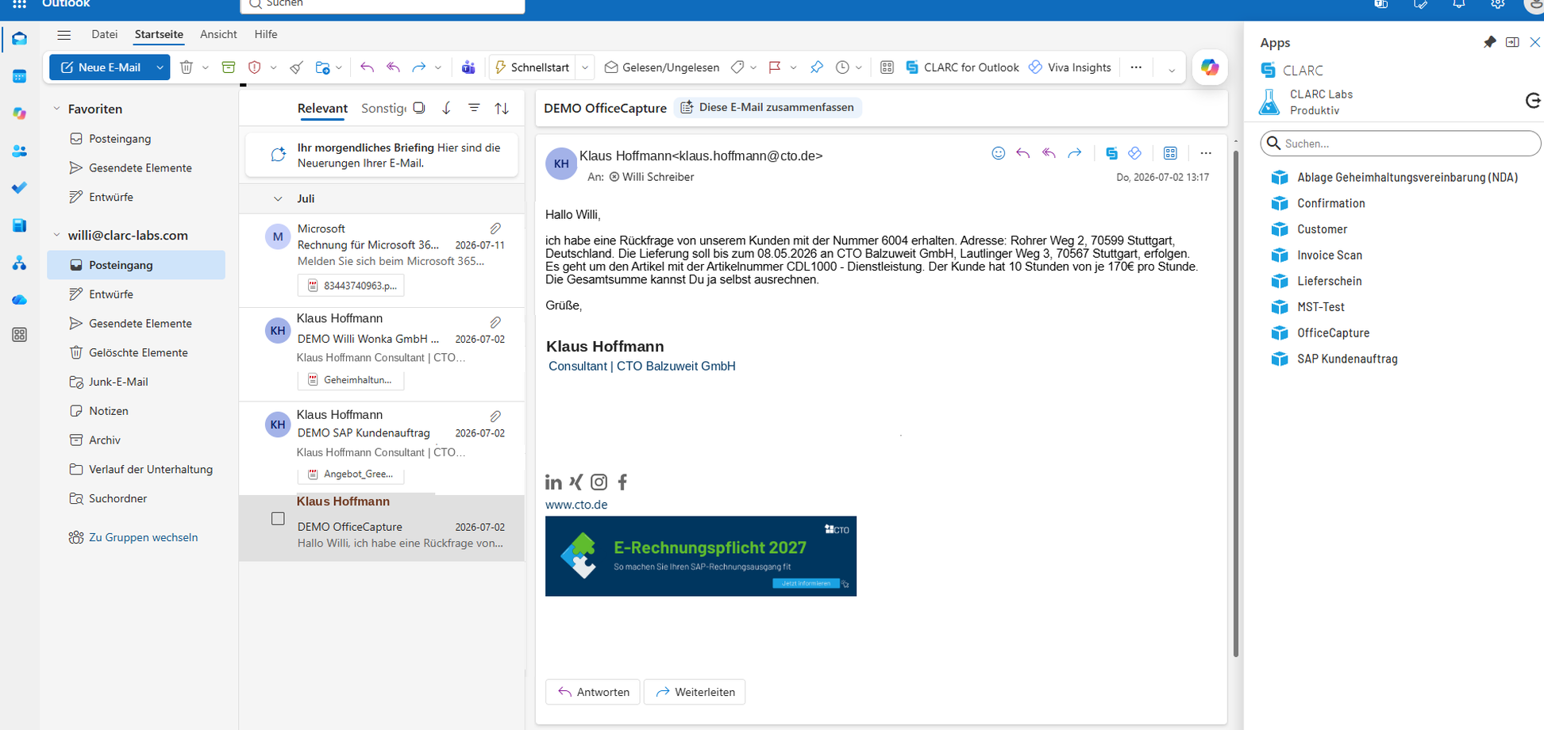Viewport: 1544px width, 730px height.
Task: Open the To Do checkmark icon in left rail
Action: 20,188
